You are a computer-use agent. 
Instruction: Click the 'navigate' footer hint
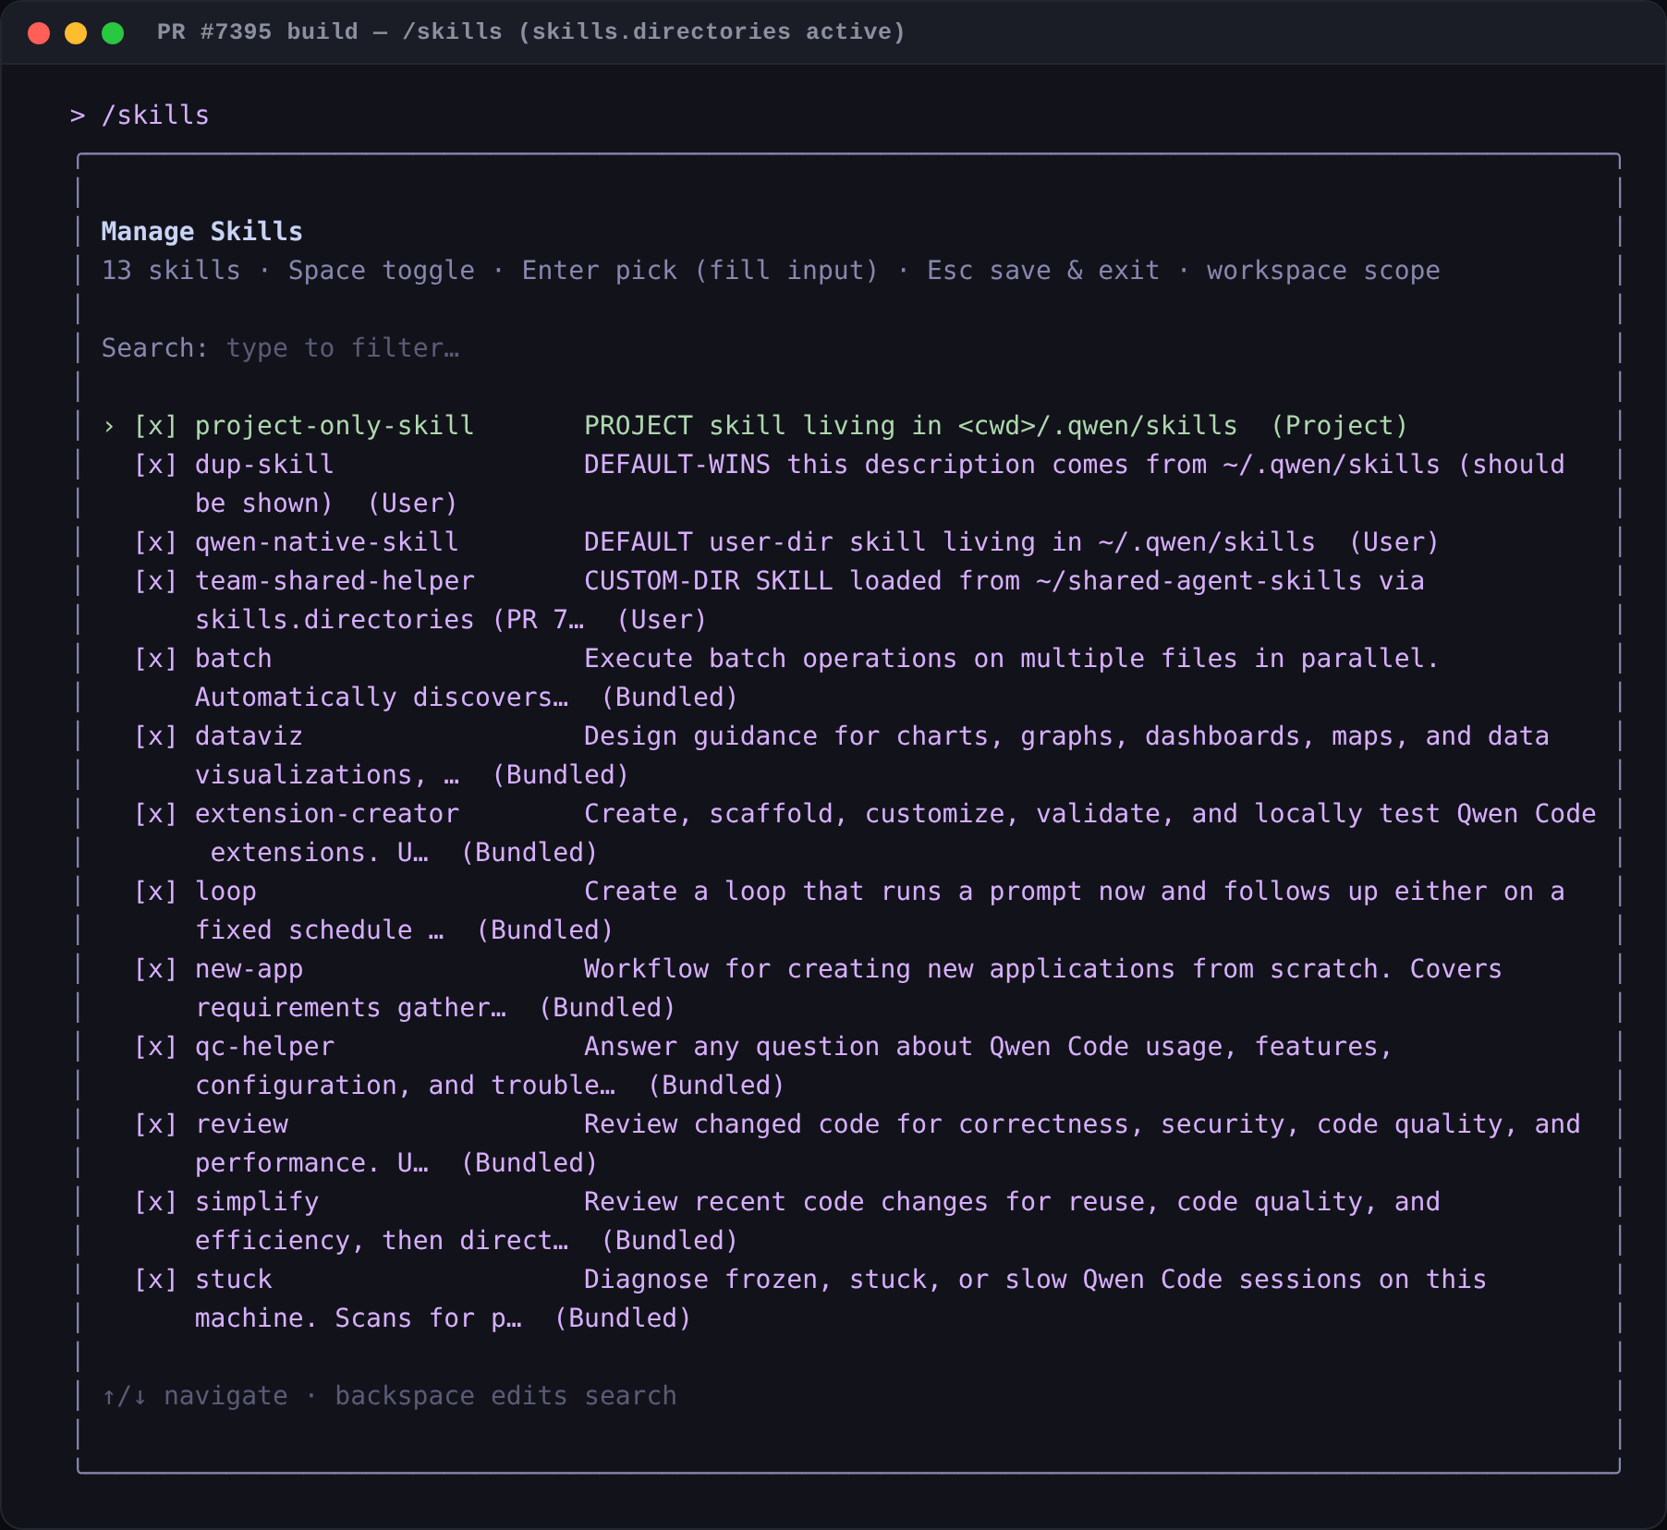[225, 1396]
